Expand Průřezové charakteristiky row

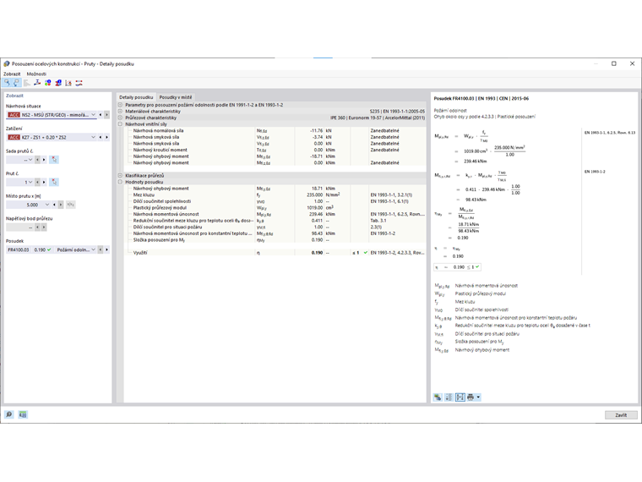(x=120, y=118)
